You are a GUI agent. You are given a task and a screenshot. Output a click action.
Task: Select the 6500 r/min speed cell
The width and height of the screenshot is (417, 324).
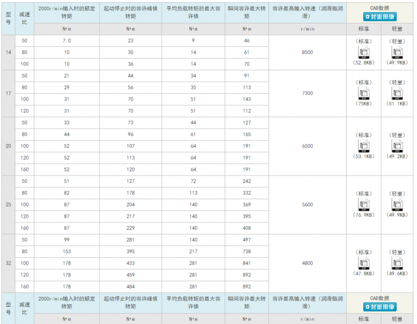[308, 146]
